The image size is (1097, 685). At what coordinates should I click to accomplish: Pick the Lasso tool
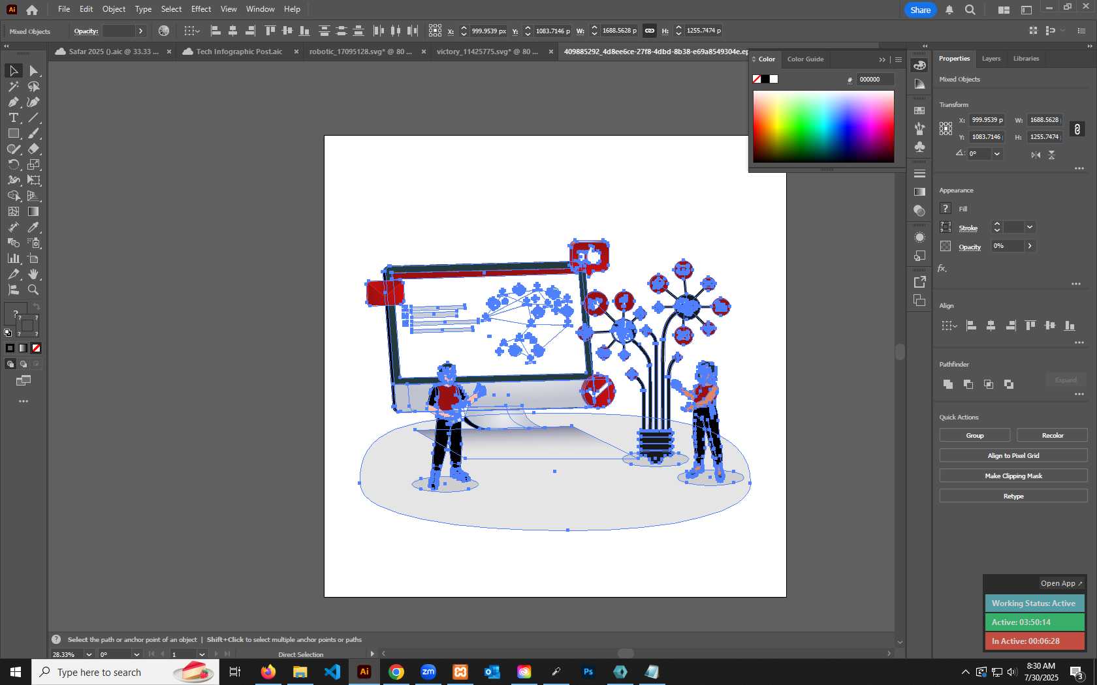[x=34, y=86]
